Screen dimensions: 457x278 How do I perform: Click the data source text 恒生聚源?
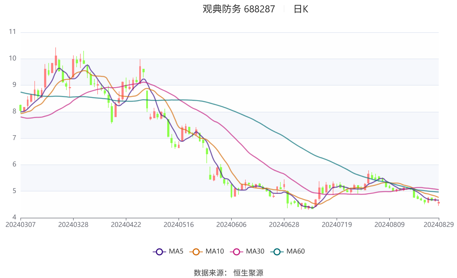(248, 273)
